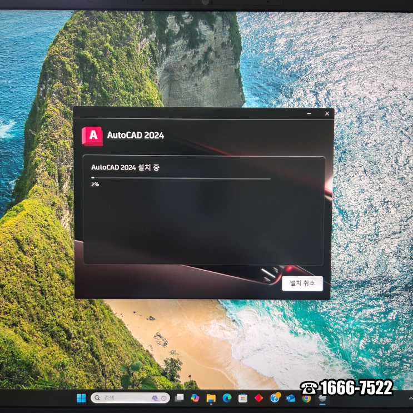
Task: Click the 'AutoCAD 2024 설치 중' status text
Action: (x=125, y=167)
